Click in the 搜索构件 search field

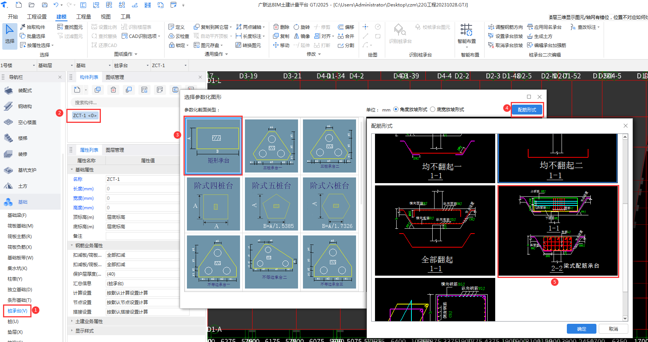[125, 102]
